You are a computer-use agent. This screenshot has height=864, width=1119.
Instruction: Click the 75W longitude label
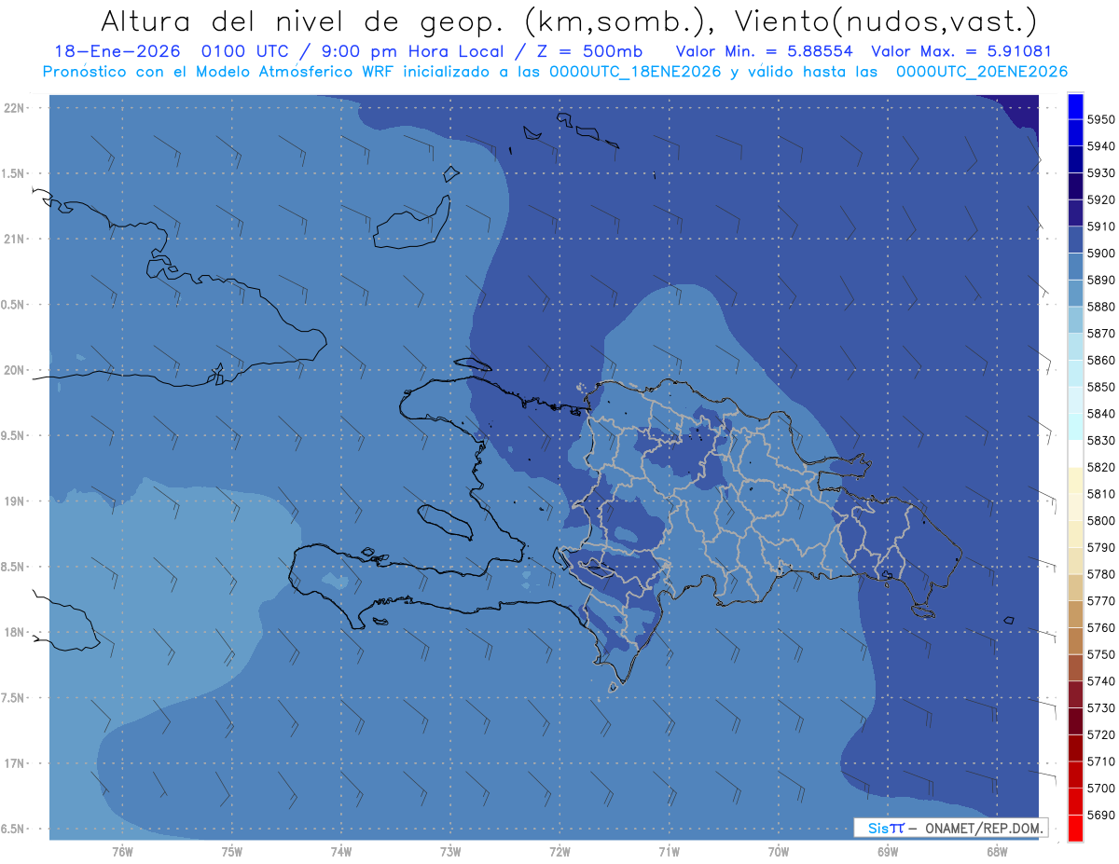pyautogui.click(x=231, y=852)
